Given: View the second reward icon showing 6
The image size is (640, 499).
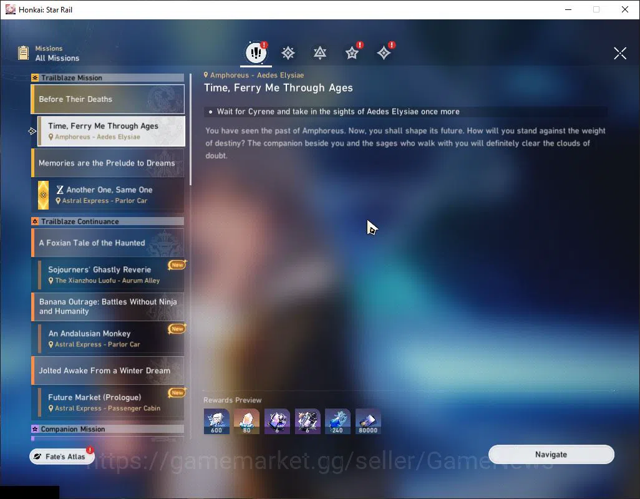Looking at the screenshot, I should [x=308, y=421].
